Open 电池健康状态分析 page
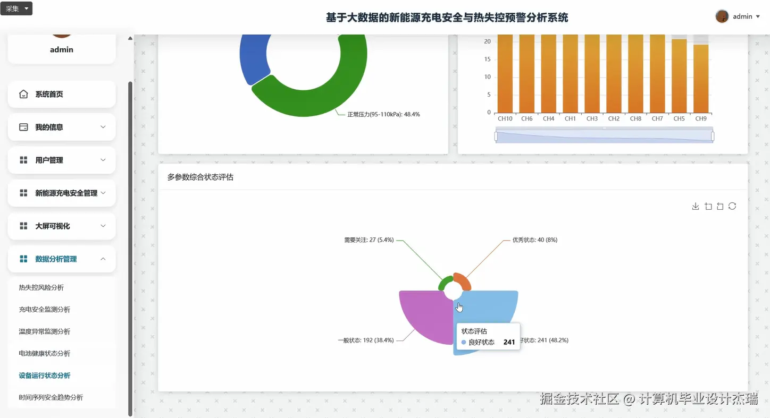The height and width of the screenshot is (418, 770). pos(45,353)
